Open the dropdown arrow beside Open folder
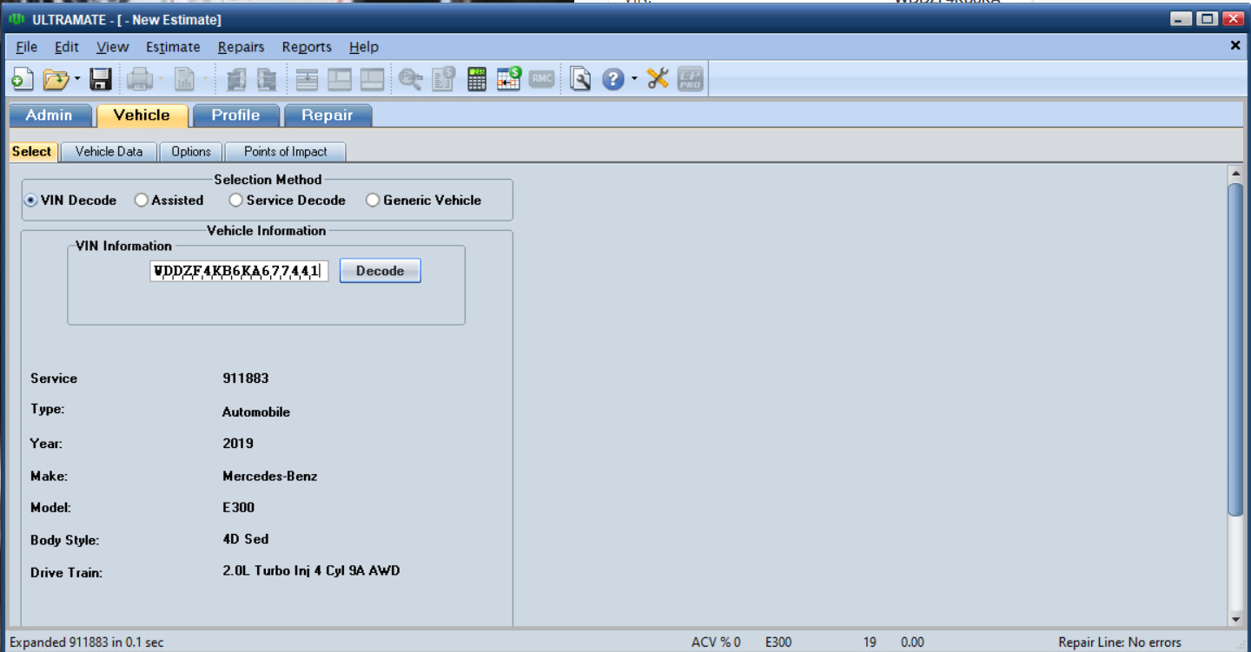1251x652 pixels. (76, 80)
